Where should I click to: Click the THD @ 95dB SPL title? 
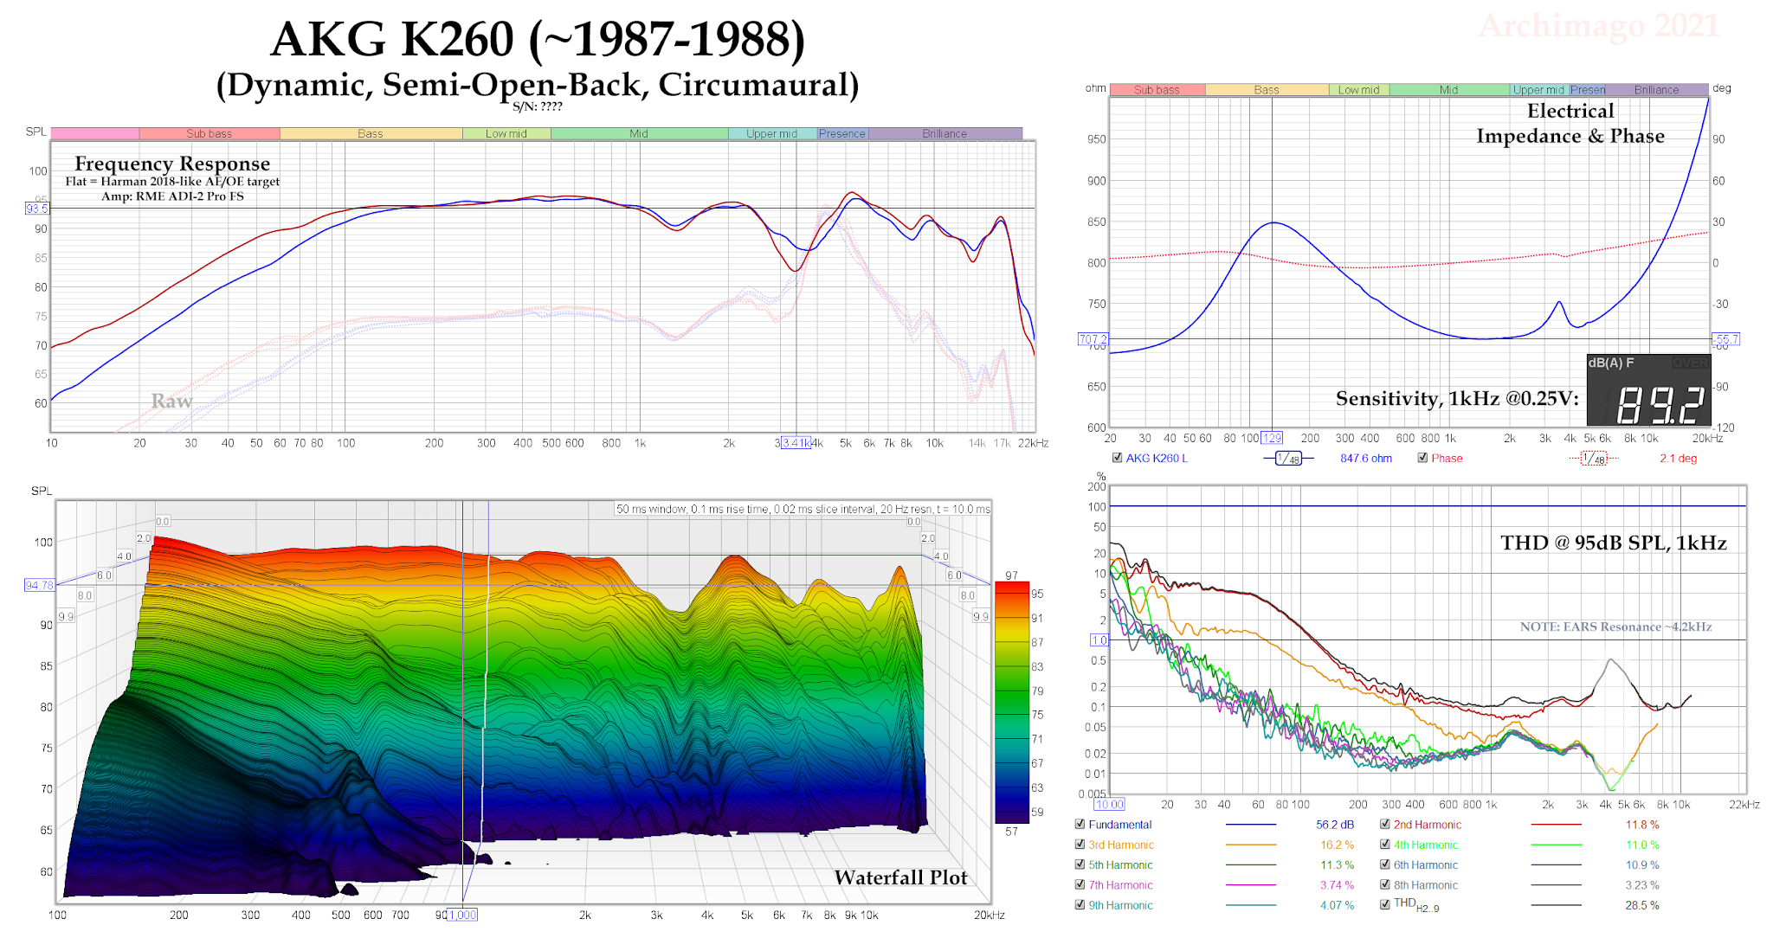tap(1614, 543)
